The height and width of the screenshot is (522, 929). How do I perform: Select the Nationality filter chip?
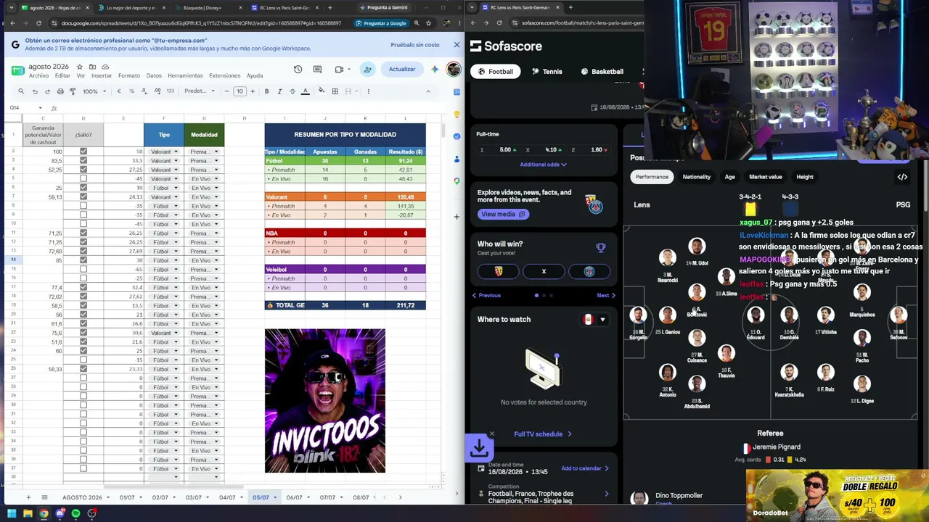697,177
